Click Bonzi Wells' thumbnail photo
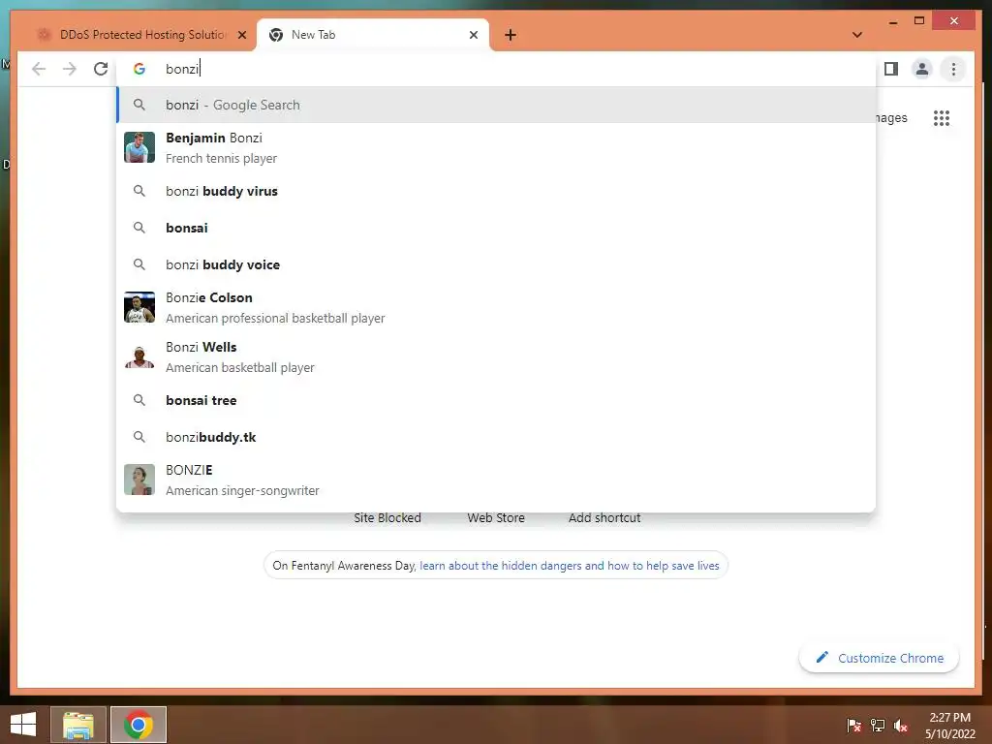Viewport: 992px width, 744px height. (x=139, y=356)
